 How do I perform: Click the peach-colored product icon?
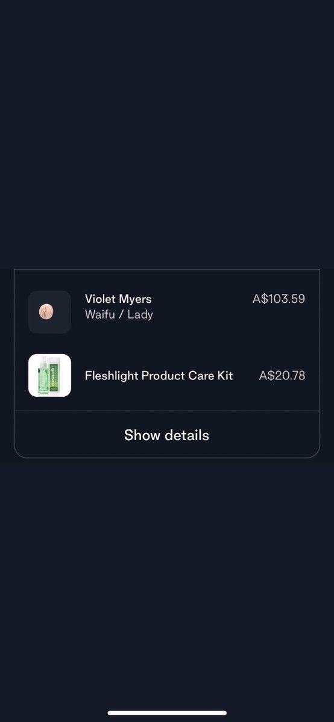point(46,312)
